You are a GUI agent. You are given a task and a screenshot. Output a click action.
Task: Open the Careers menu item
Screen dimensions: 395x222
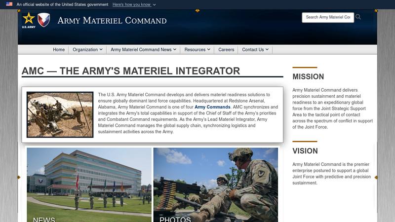pyautogui.click(x=226, y=50)
